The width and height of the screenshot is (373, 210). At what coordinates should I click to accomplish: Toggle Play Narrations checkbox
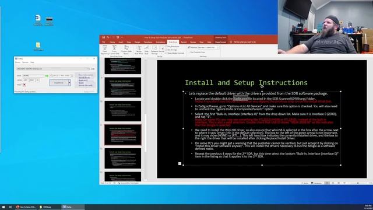[x=166, y=47]
